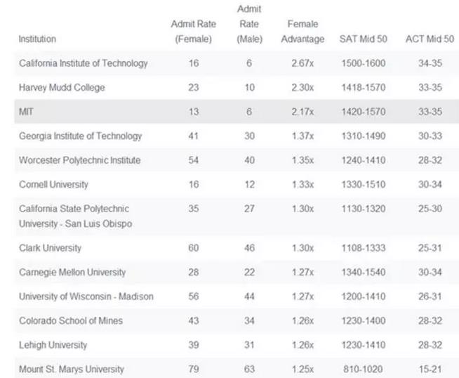Click the highlighted MIT row name
The image size is (459, 378).
coord(27,112)
